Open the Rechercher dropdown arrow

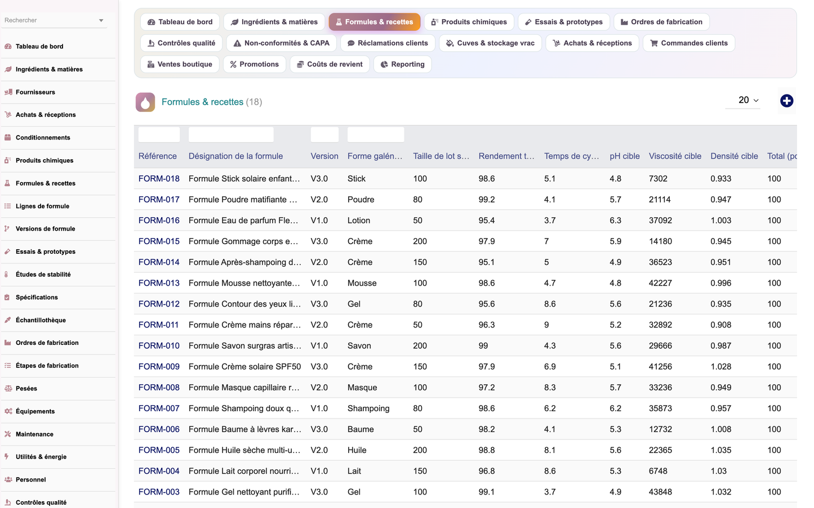101,21
